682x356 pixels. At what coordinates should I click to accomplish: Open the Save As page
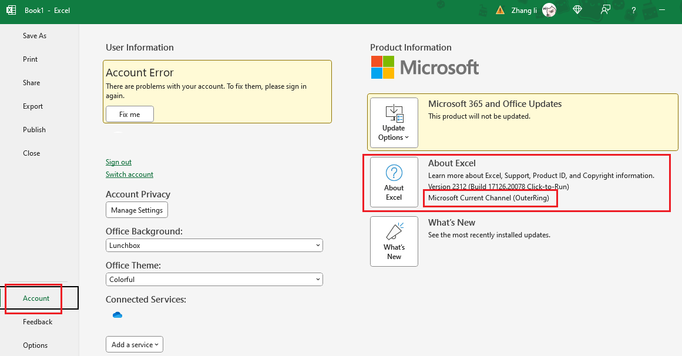(35, 36)
